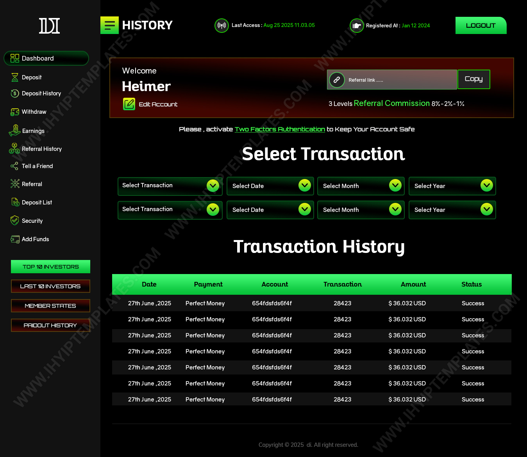This screenshot has width=527, height=457.
Task: Click the Referral link input field
Action: pyautogui.click(x=398, y=80)
